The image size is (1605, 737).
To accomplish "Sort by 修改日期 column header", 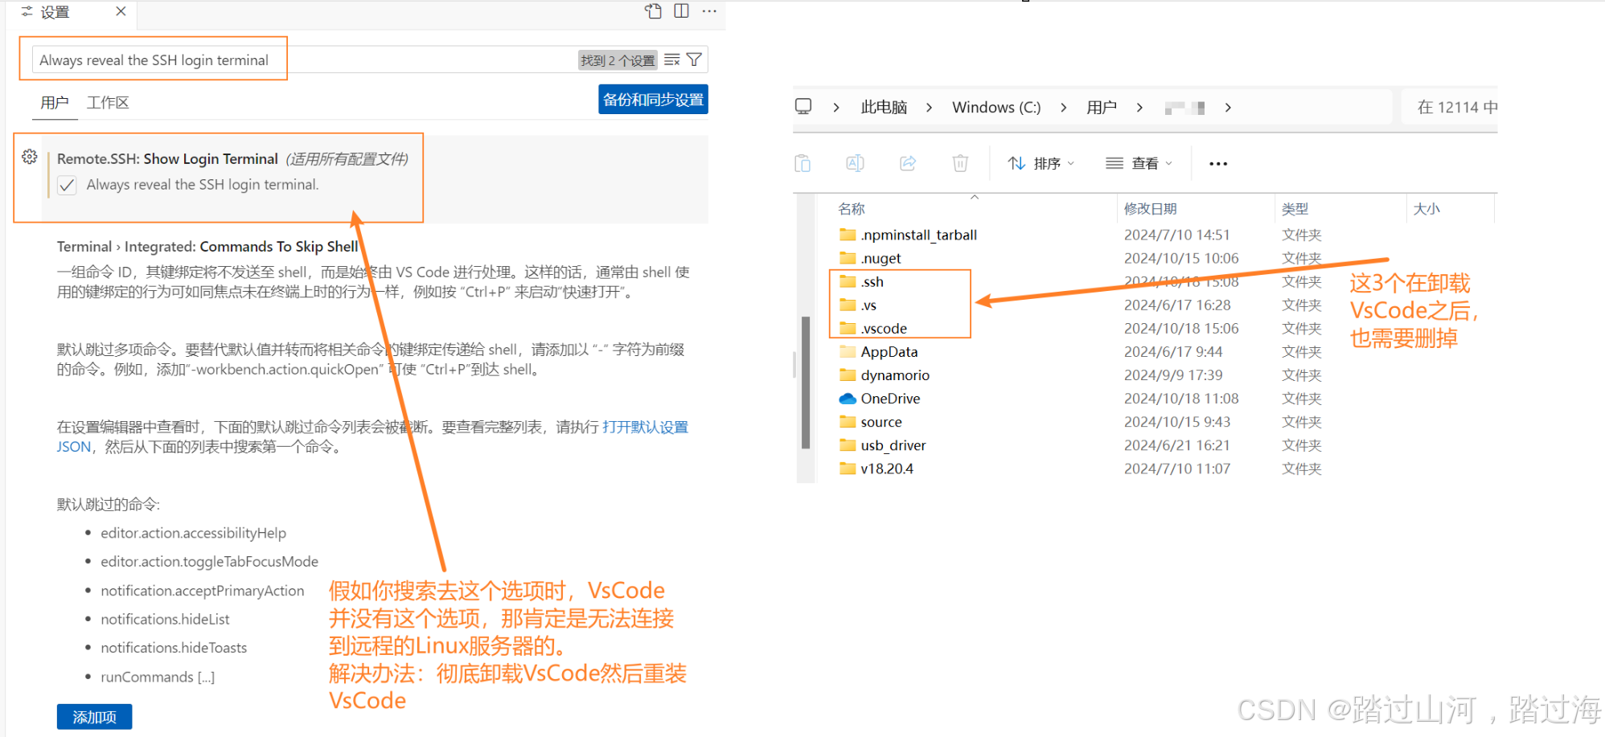I will point(1151,209).
